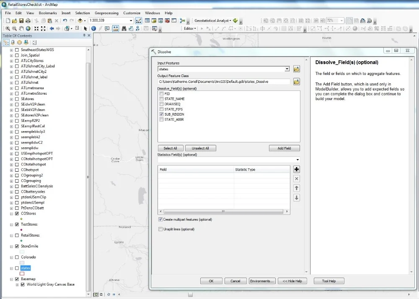Click the Fixed Zoom In icon
This screenshot has width=419, height=299.
[x=36, y=28]
